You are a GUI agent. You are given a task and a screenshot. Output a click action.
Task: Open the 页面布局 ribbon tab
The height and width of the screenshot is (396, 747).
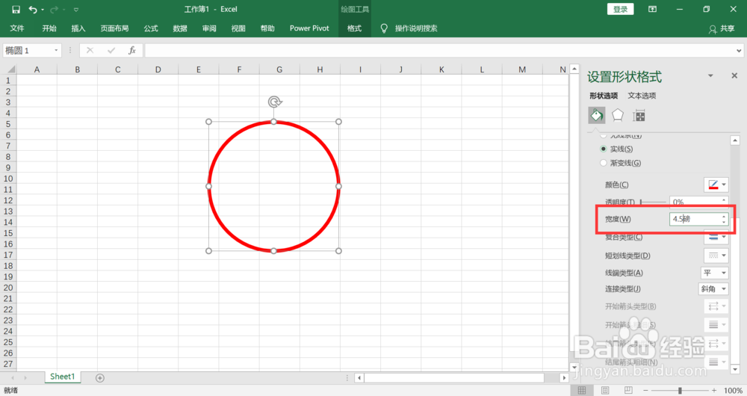pos(114,28)
